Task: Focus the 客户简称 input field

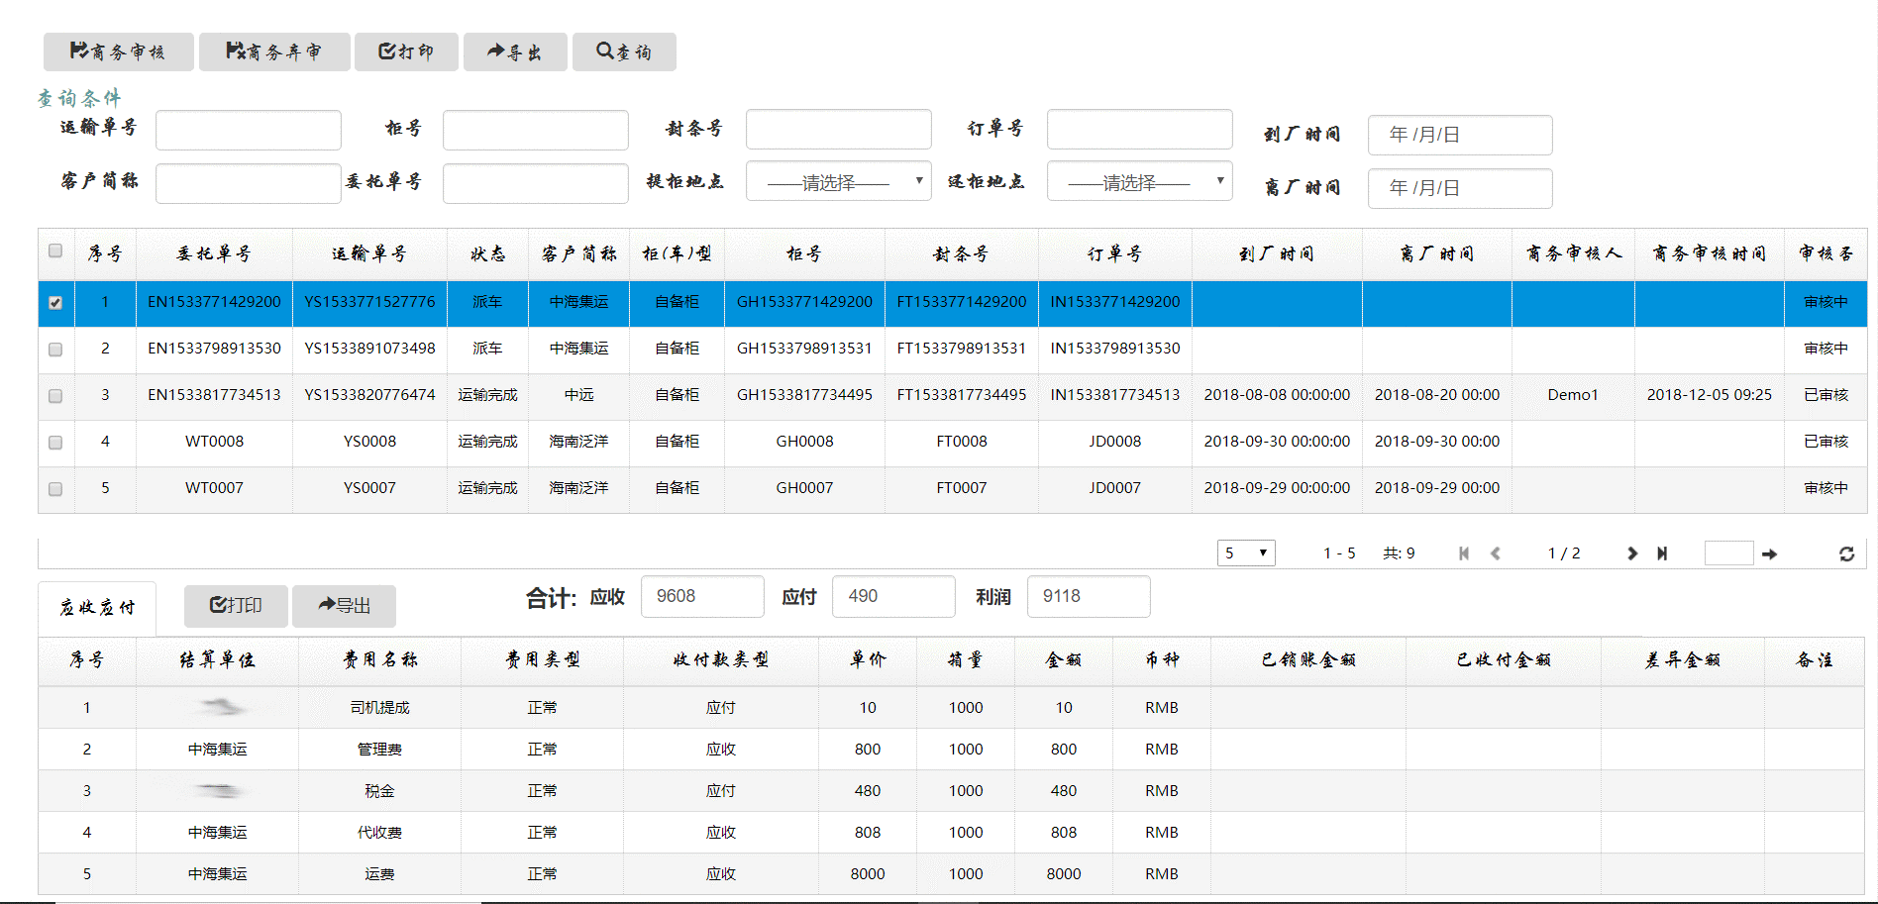Action: tap(249, 183)
